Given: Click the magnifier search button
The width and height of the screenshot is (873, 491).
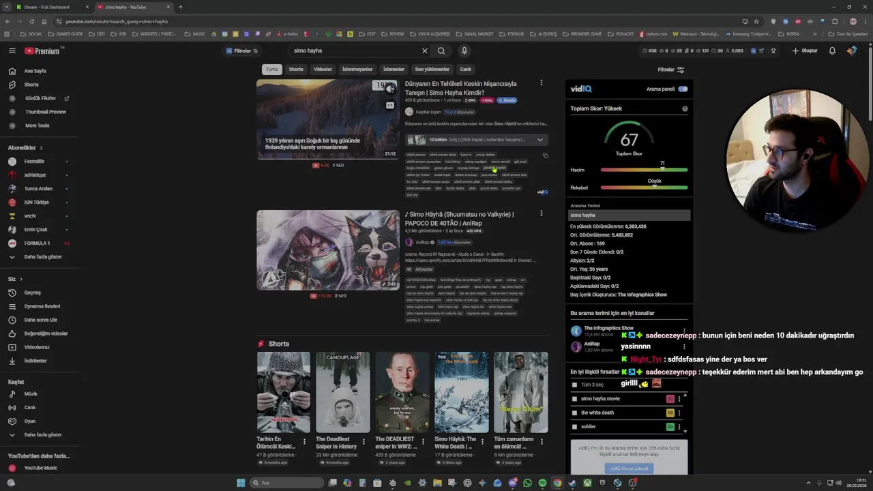Looking at the screenshot, I should click(441, 50).
